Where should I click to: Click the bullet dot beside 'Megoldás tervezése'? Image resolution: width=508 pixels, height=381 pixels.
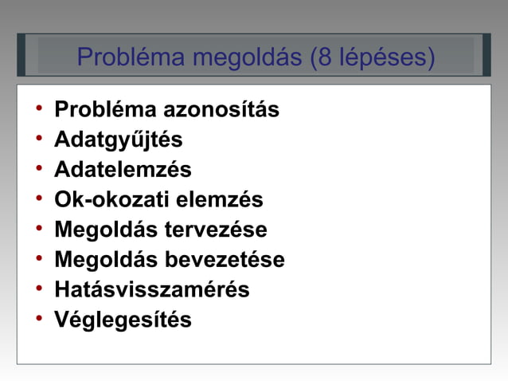39,228
